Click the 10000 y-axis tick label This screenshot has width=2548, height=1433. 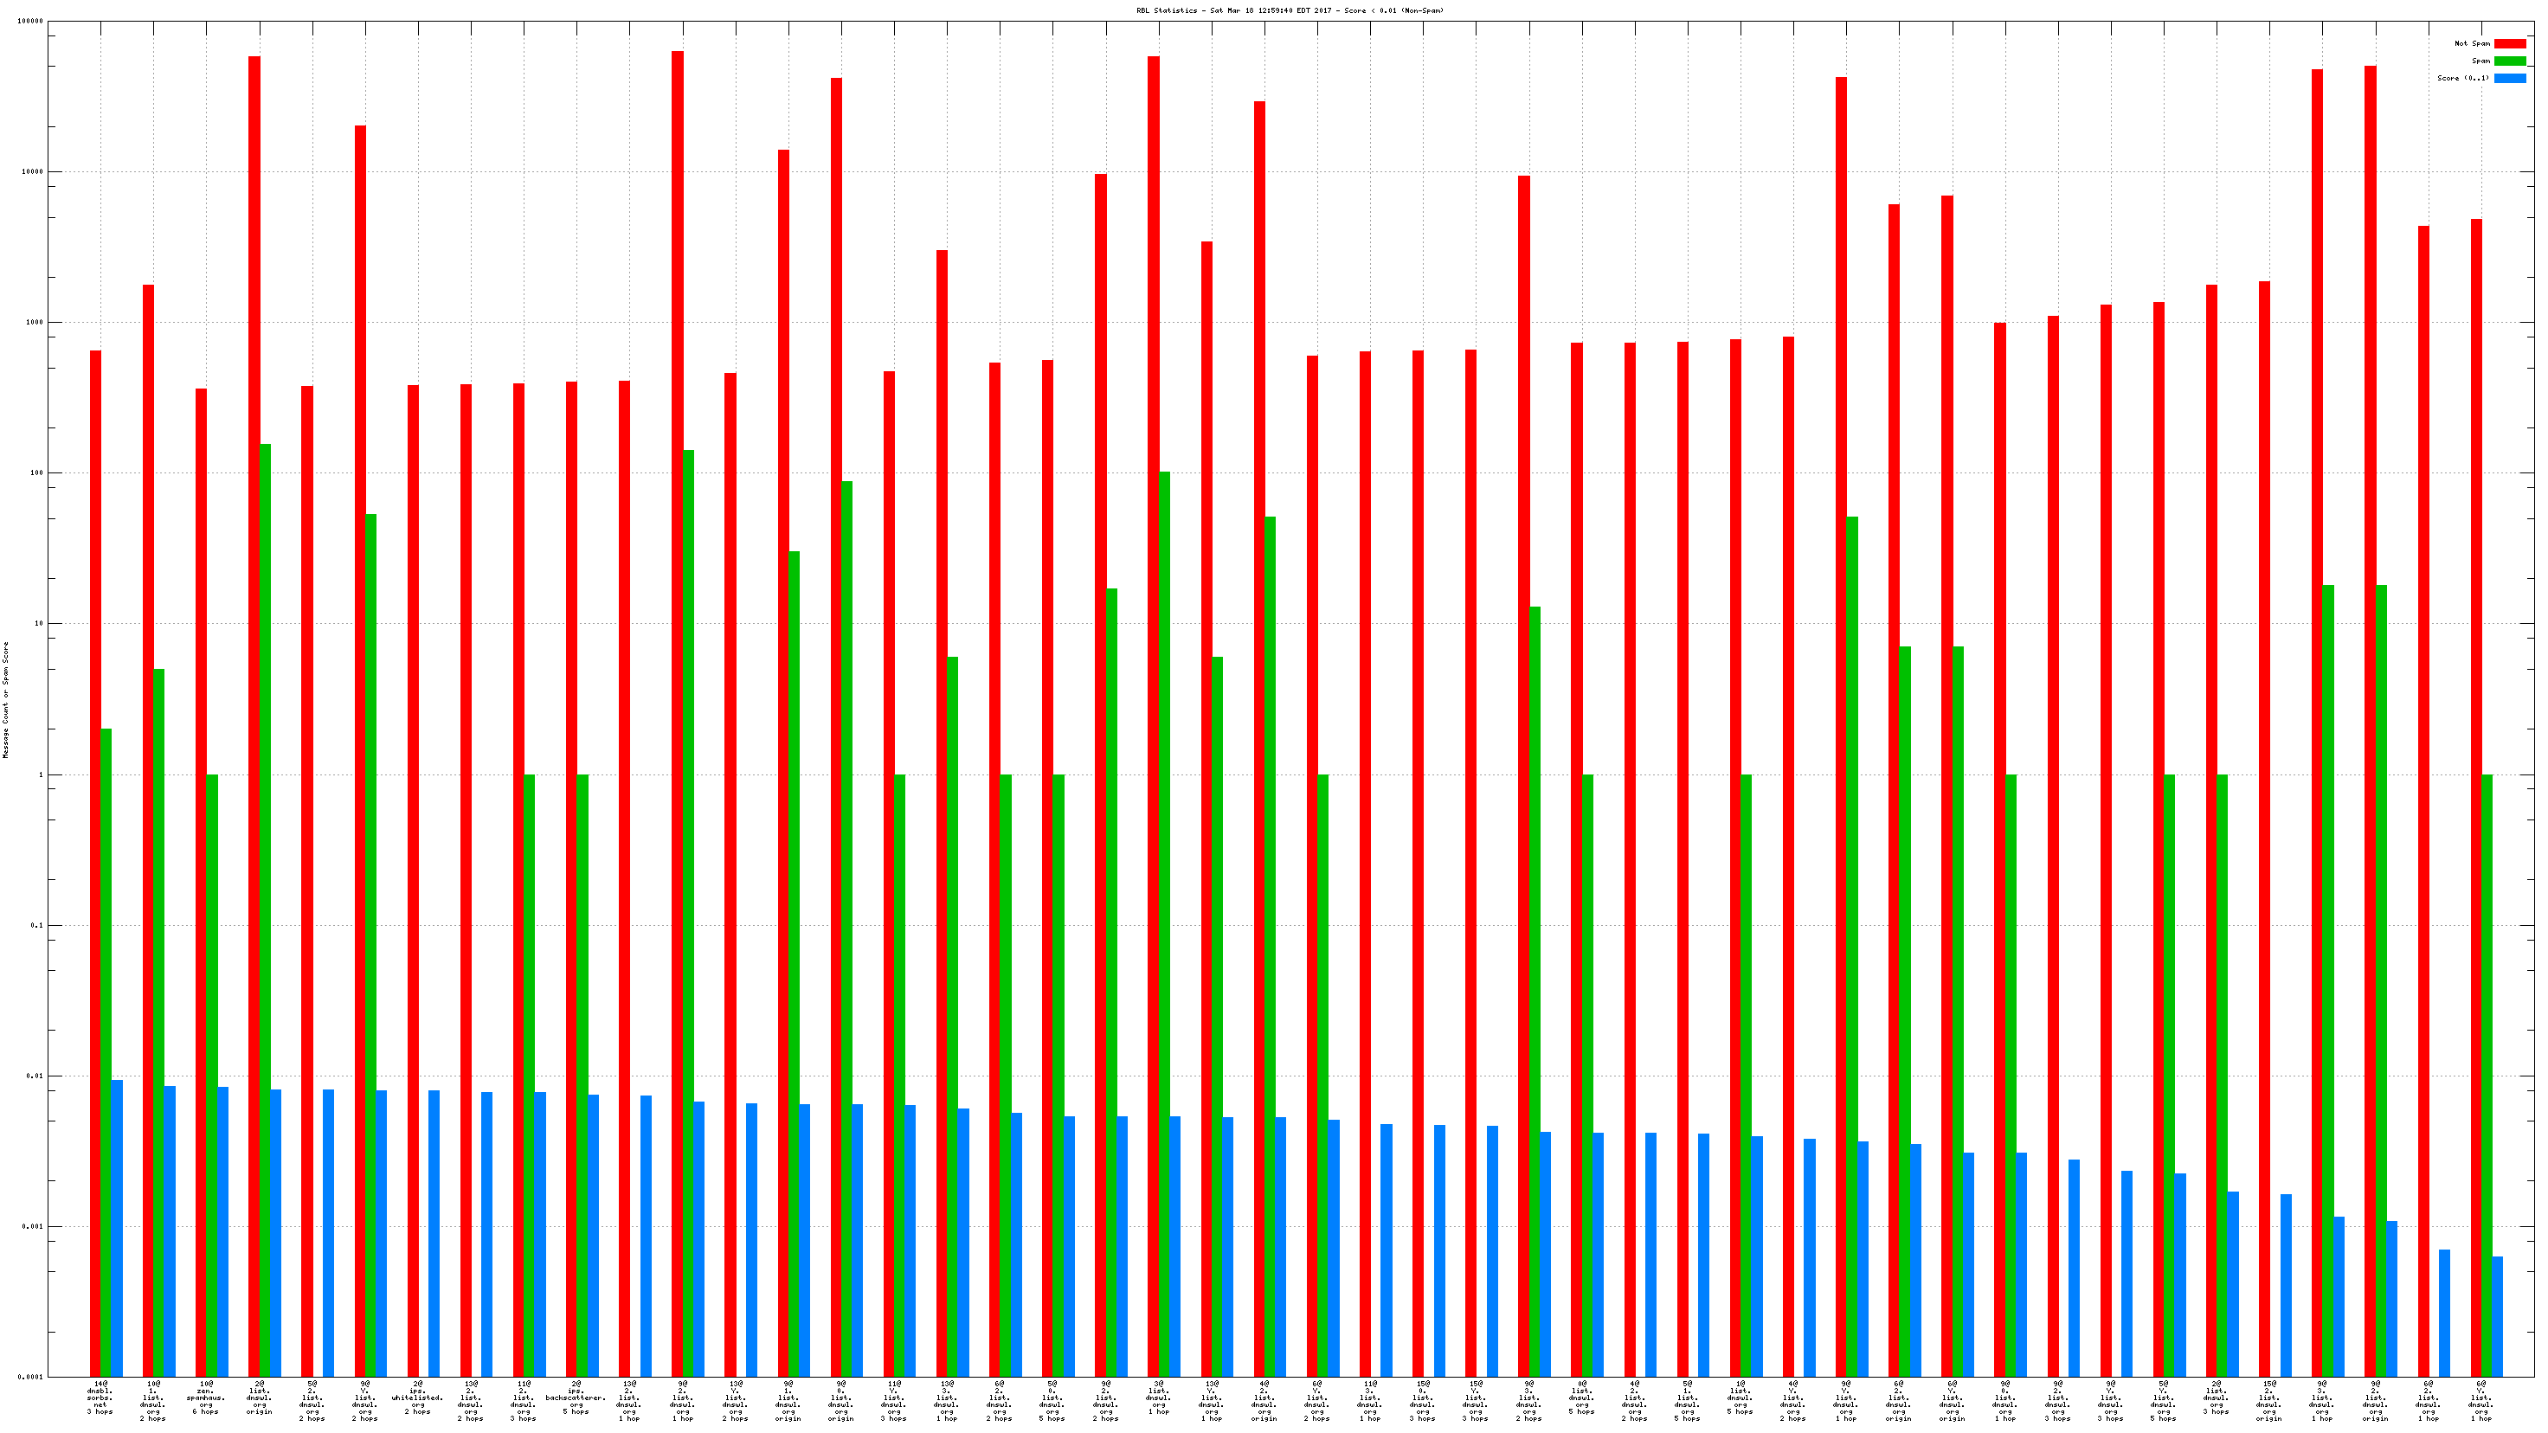[33, 172]
